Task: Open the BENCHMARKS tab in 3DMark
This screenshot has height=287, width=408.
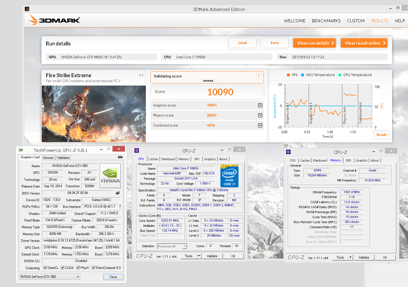Action: click(x=326, y=21)
